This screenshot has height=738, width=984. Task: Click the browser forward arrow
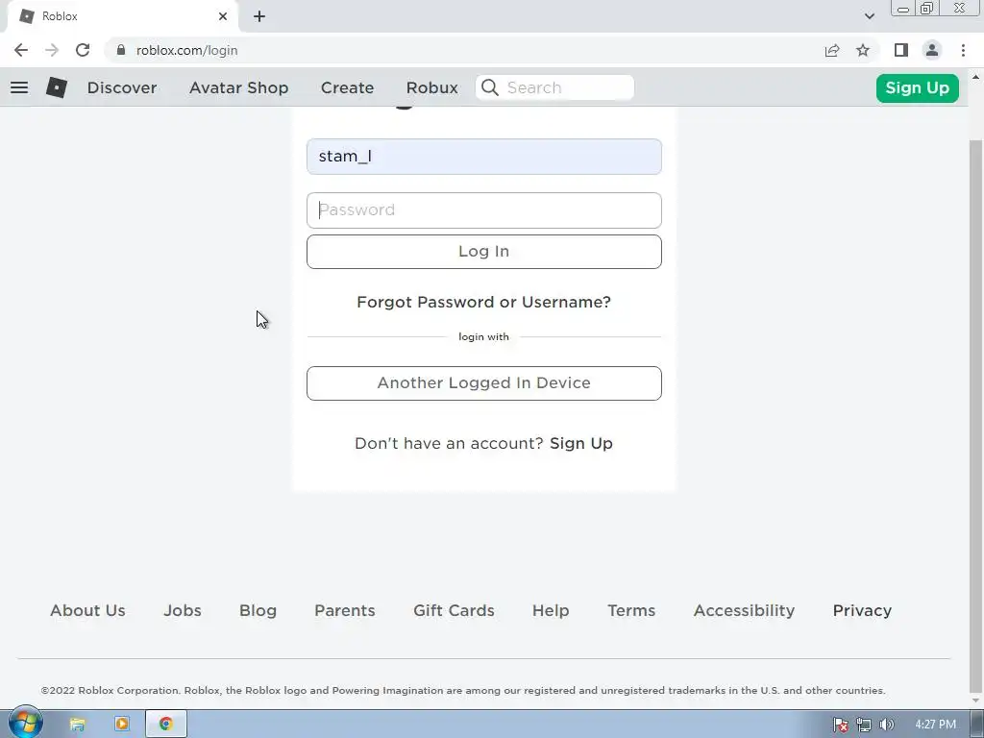(x=52, y=50)
